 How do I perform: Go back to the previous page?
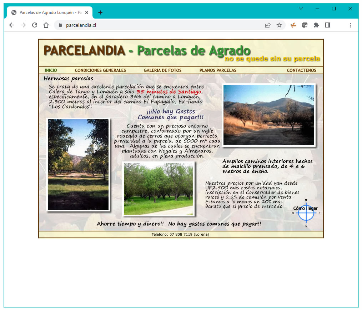(x=12, y=25)
